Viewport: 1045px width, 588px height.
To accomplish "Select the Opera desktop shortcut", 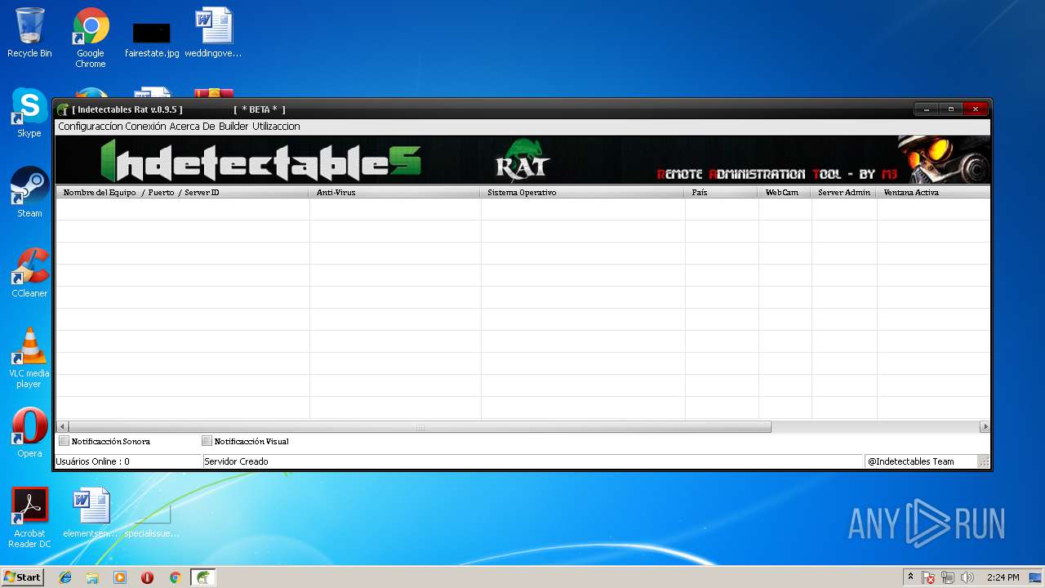I will pyautogui.click(x=29, y=433).
